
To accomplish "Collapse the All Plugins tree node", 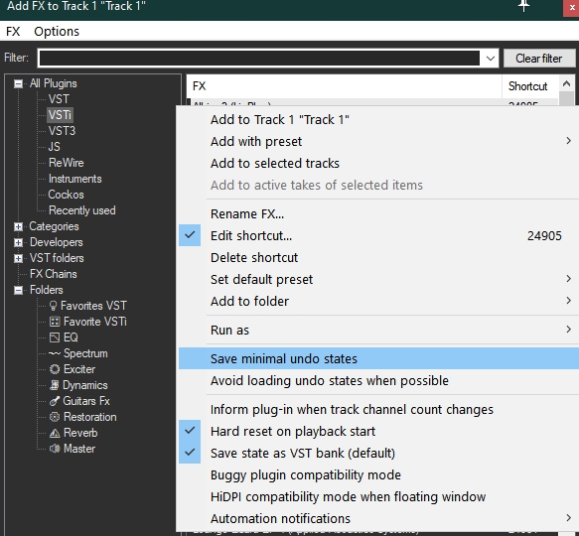I will pyautogui.click(x=18, y=83).
